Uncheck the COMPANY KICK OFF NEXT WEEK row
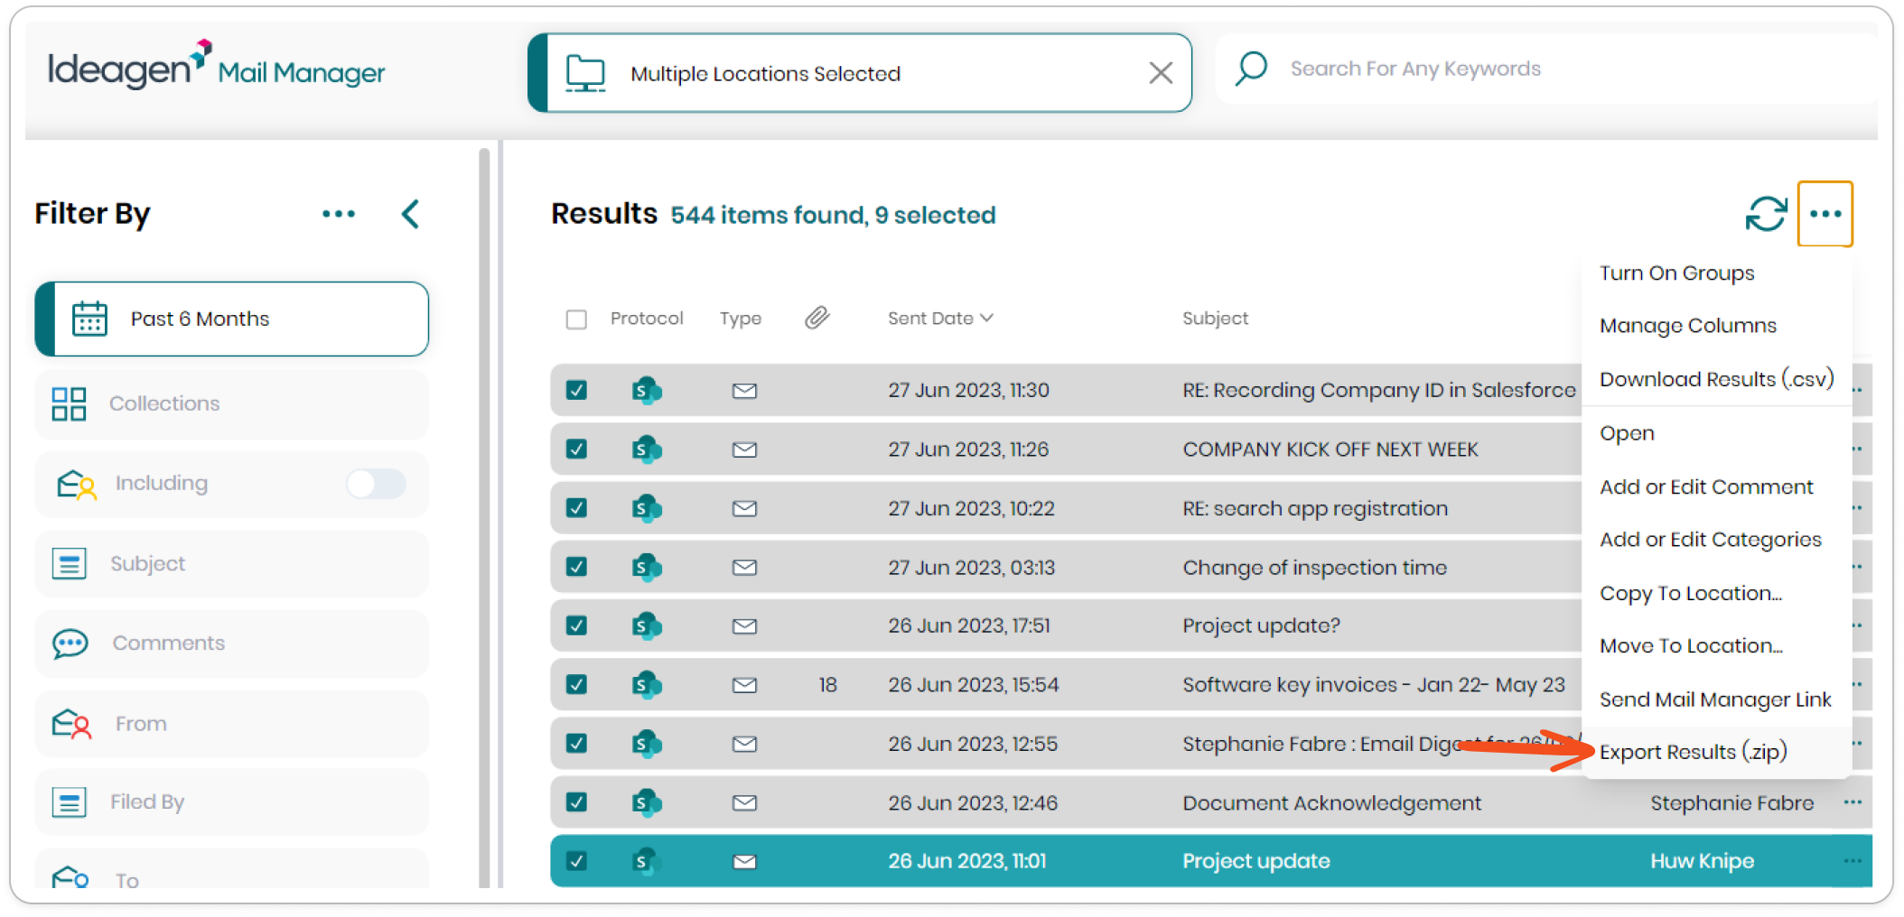Image resolution: width=1904 pixels, height=917 pixels. 576,449
